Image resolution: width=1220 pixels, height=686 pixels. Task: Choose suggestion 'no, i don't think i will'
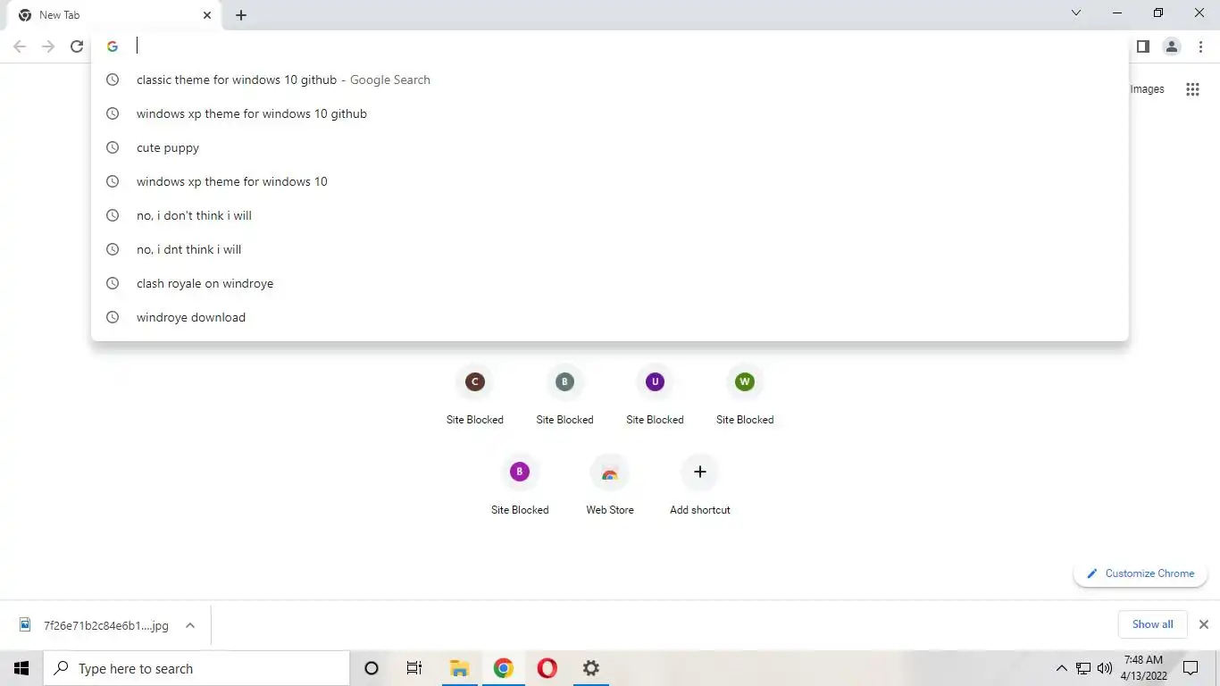[x=610, y=215]
